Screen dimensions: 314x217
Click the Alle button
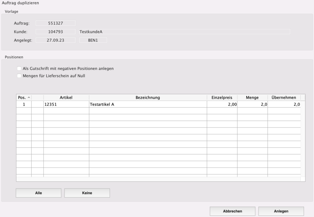(x=38, y=193)
